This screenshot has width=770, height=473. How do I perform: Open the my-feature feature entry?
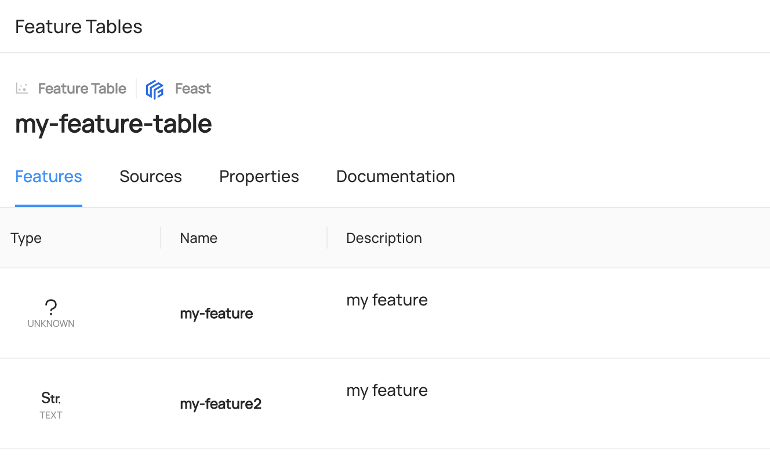tap(216, 313)
